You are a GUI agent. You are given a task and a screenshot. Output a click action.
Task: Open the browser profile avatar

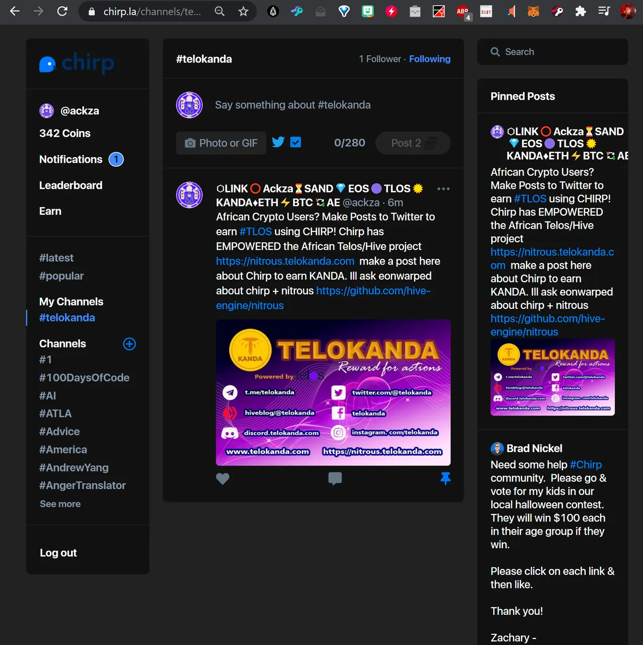[627, 11]
